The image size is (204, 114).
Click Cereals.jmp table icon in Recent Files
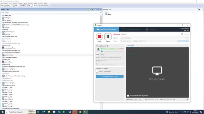tap(3, 16)
